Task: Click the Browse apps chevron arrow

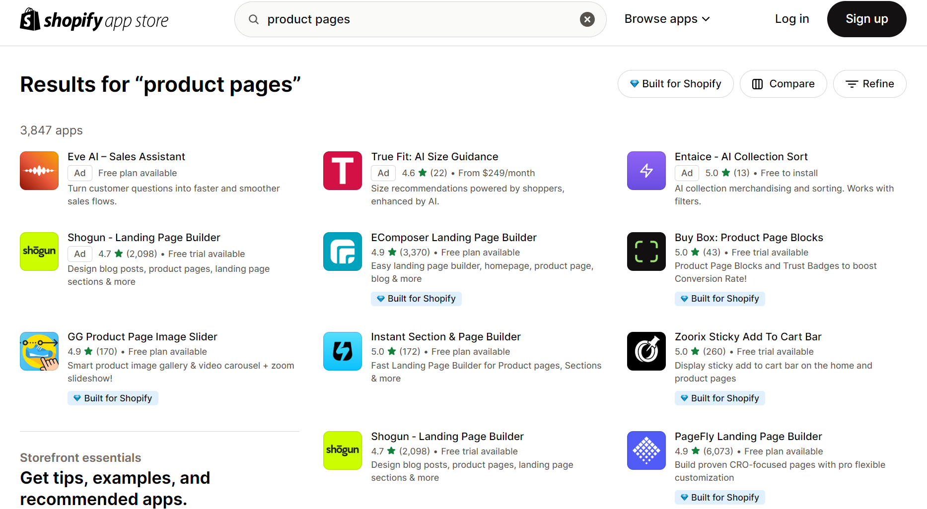Action: (706, 19)
